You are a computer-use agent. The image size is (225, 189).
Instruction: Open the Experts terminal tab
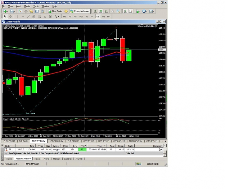68,159
